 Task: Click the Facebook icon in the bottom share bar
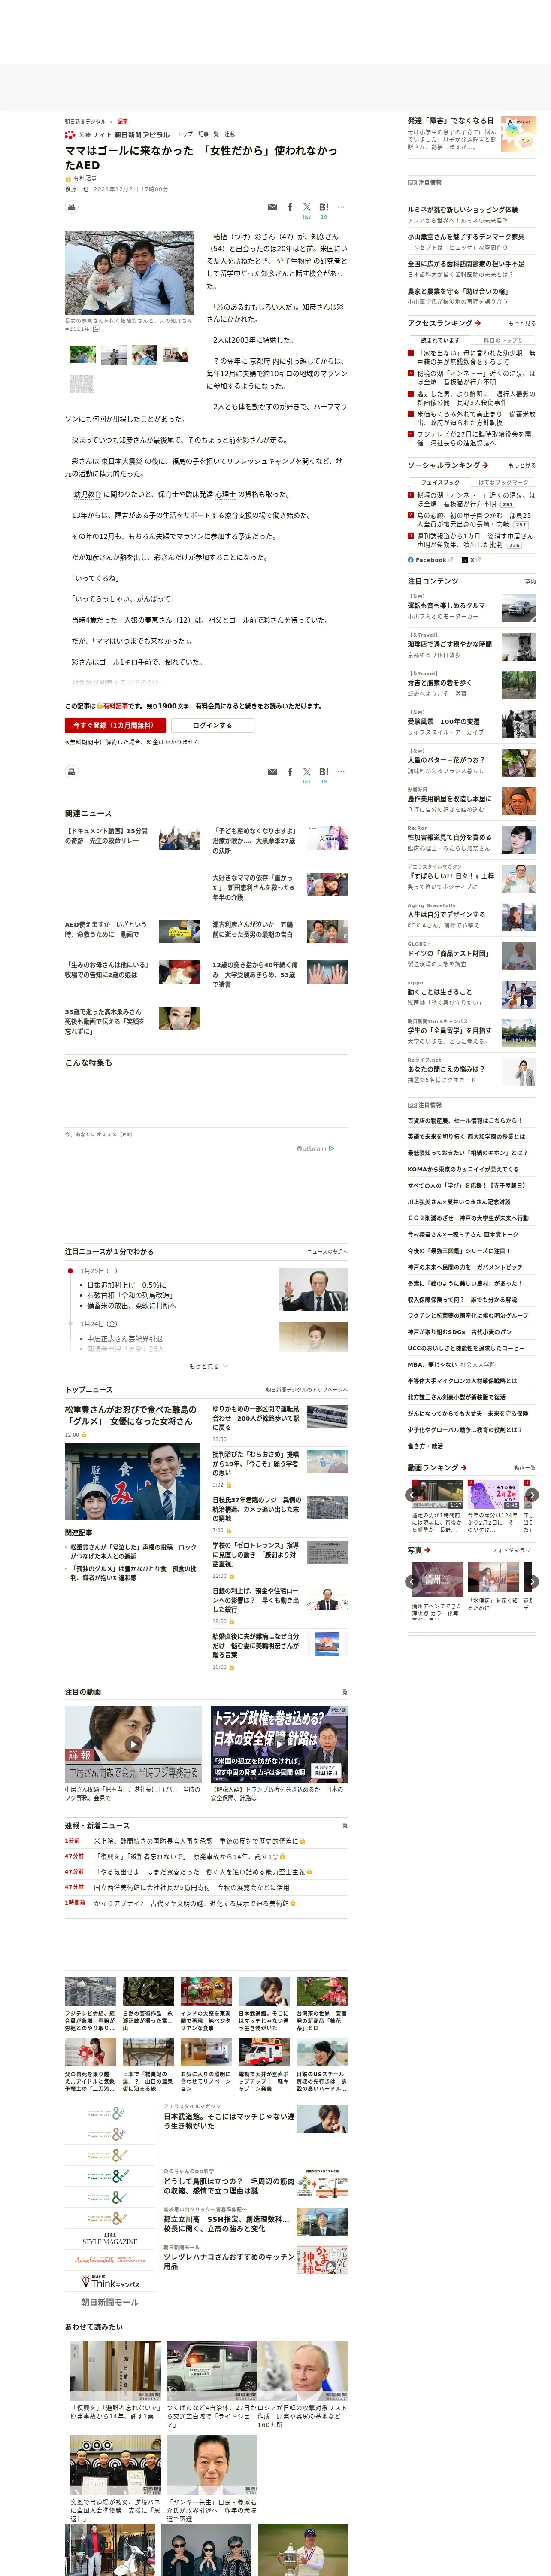[x=290, y=772]
